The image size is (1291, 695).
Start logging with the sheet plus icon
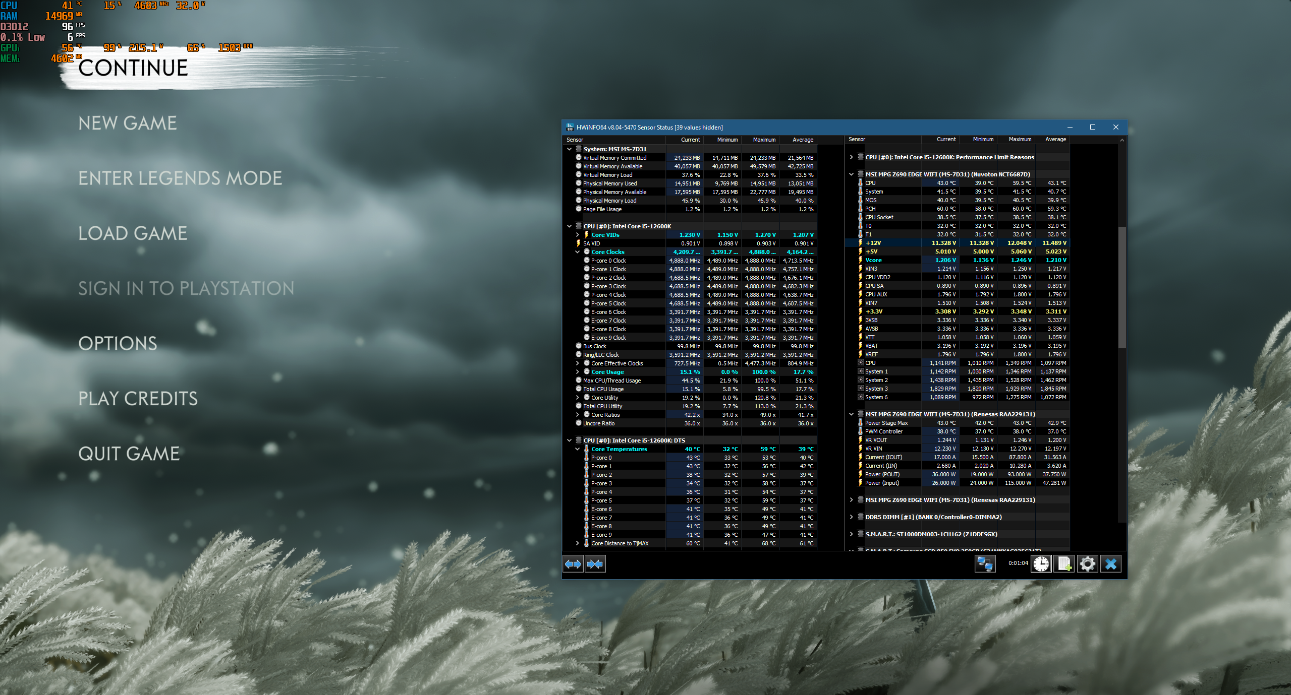pos(1064,563)
